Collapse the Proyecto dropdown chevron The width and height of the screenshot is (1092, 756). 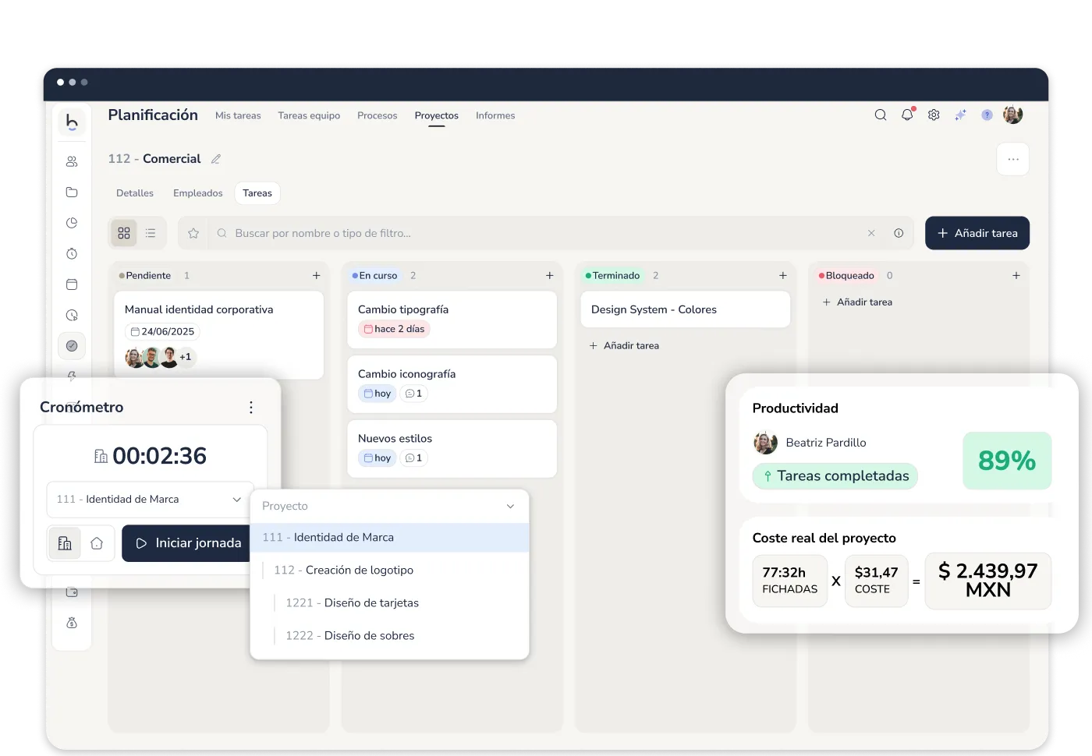(510, 507)
